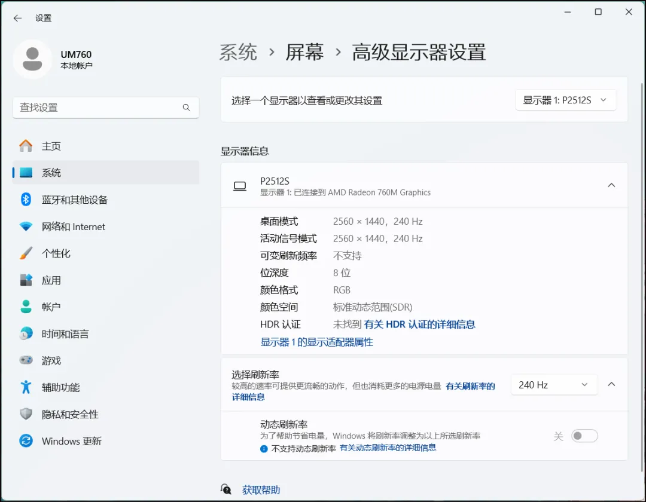Click the 隐私和安全性 shield icon
646x502 pixels.
[26, 414]
